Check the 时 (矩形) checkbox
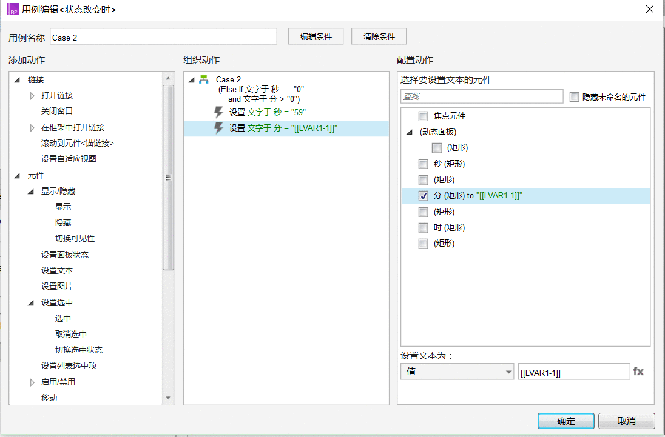 (x=424, y=228)
